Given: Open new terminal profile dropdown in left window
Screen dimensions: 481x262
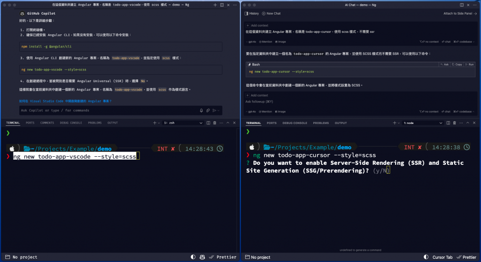Looking at the screenshot, I should pyautogui.click(x=159, y=123).
